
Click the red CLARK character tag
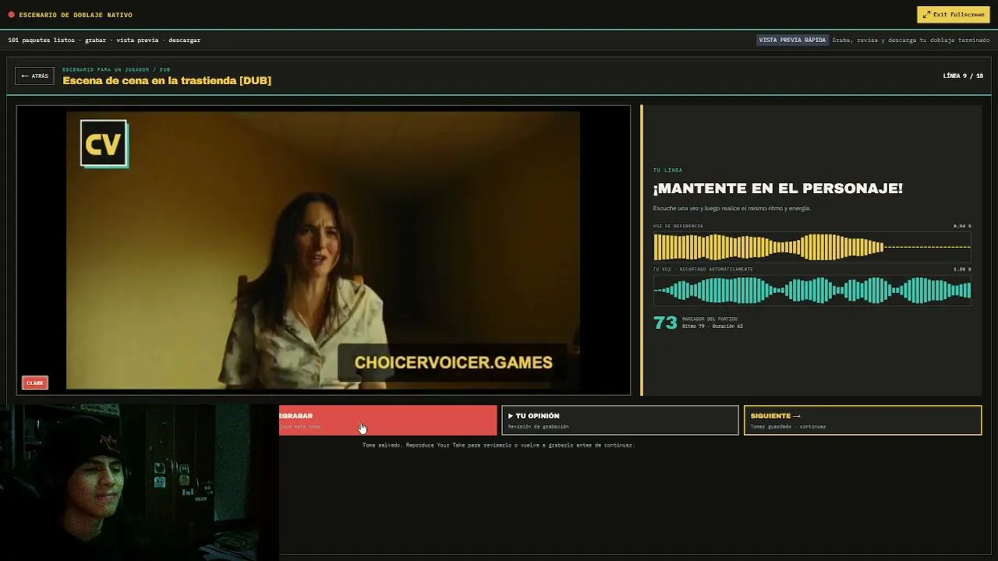35,383
